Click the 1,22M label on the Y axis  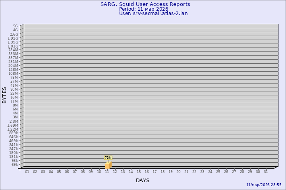point(13,129)
